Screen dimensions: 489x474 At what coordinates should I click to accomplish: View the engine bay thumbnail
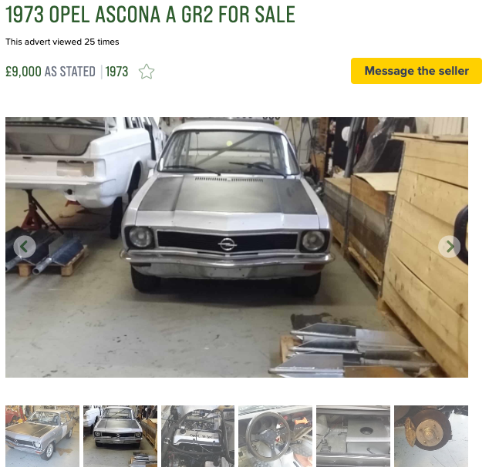coord(197,436)
